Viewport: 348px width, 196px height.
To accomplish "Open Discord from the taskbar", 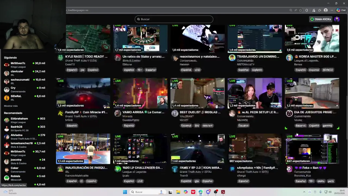I will coord(208,192).
